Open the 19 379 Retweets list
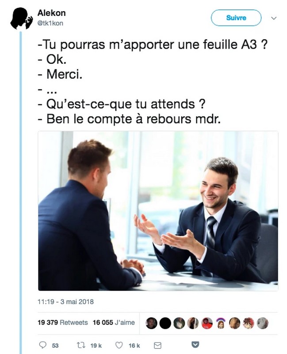This screenshot has height=354, width=287. pyautogui.click(x=63, y=323)
